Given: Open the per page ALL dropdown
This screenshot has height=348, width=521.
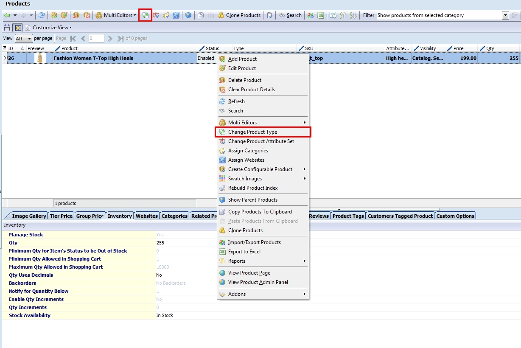Looking at the screenshot, I should pyautogui.click(x=24, y=39).
